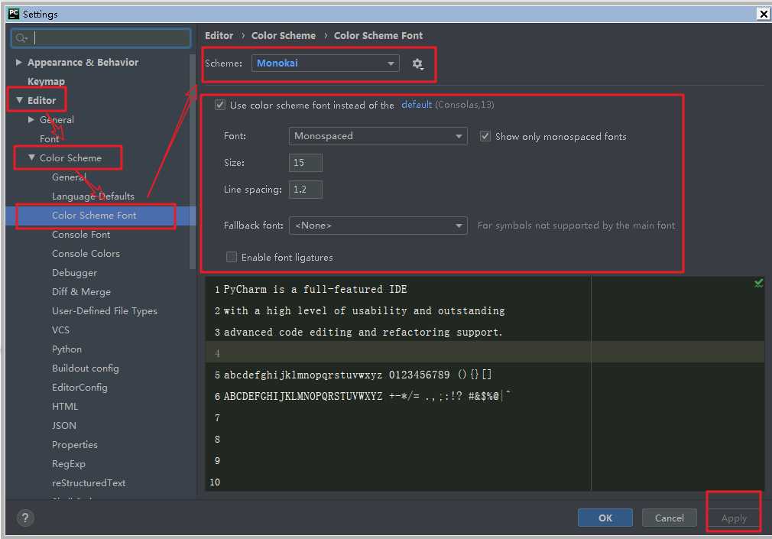This screenshot has height=539, width=772.
Task: Enable font ligatures checkbox
Action: pyautogui.click(x=231, y=257)
